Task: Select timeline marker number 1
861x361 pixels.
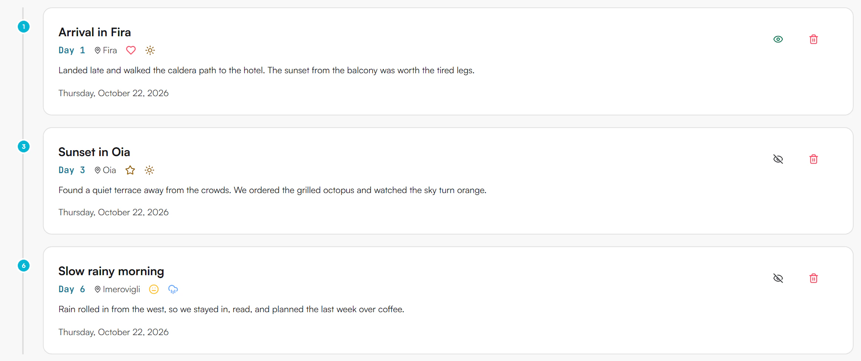Action: [24, 27]
